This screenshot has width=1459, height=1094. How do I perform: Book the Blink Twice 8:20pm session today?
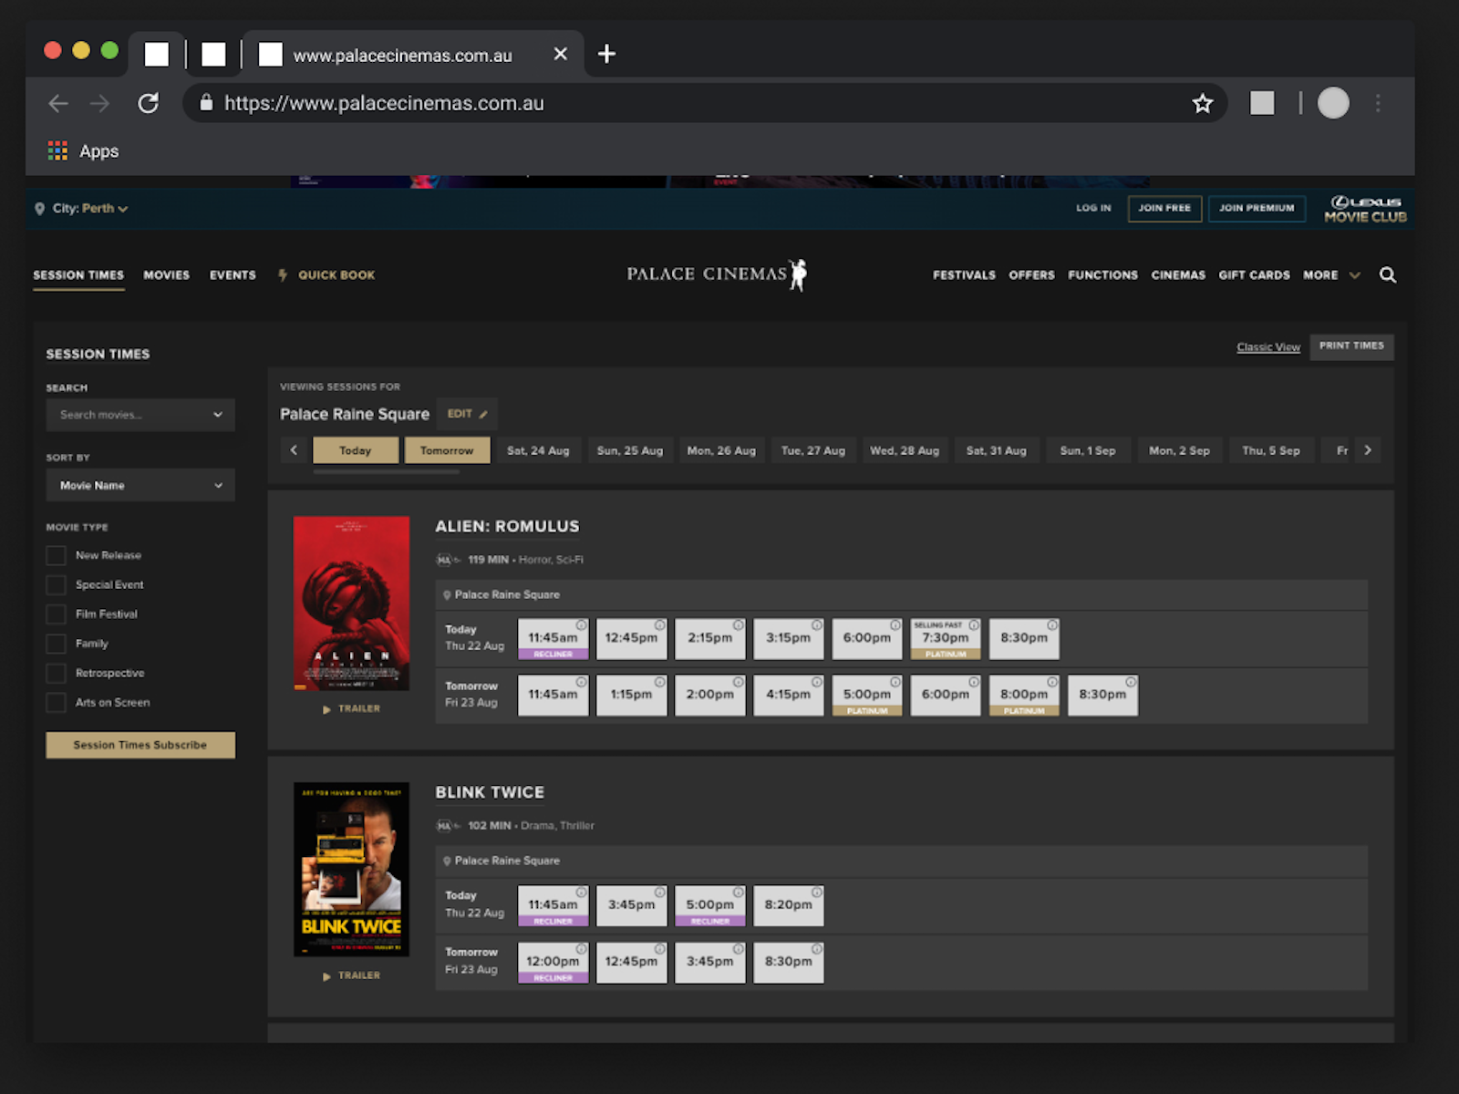click(789, 905)
